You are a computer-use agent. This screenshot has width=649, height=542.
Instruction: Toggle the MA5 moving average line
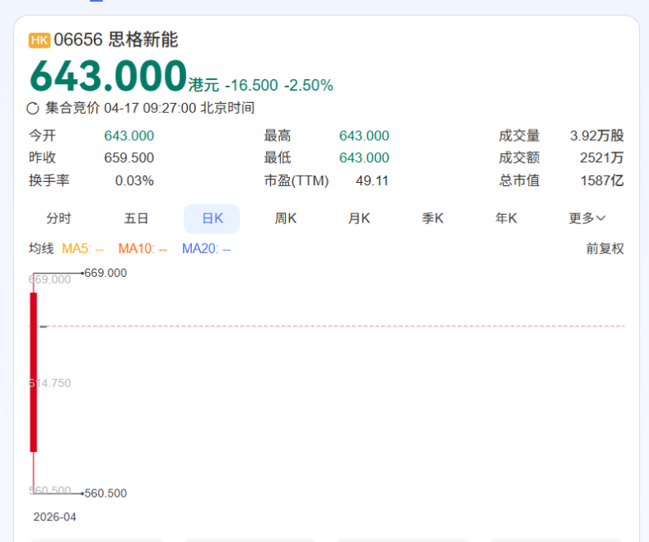(x=82, y=249)
